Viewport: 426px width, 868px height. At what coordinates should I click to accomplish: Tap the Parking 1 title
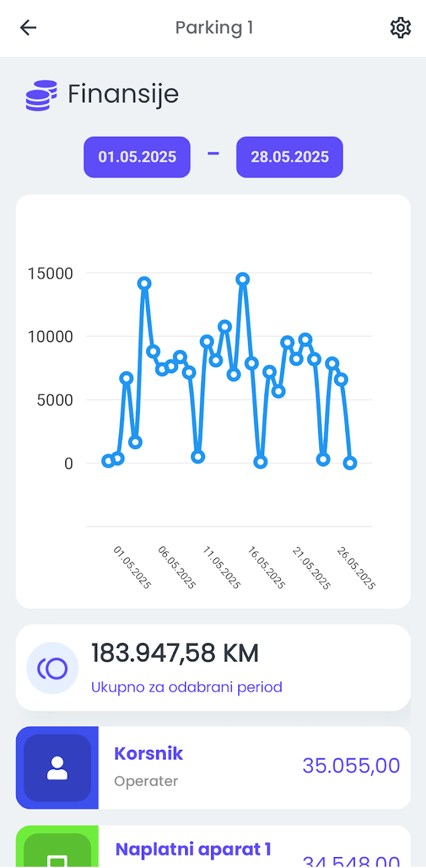pyautogui.click(x=214, y=28)
